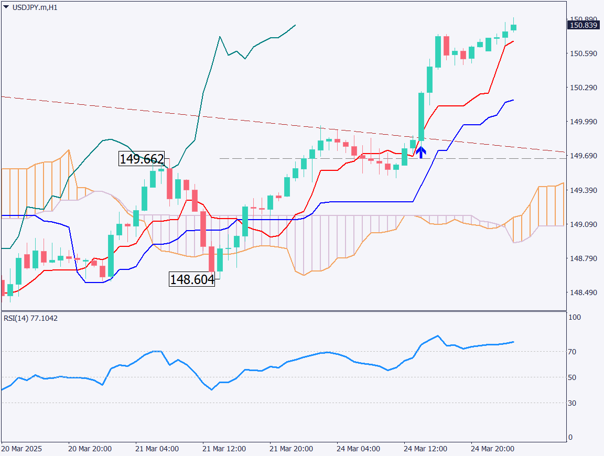
Task: Select the 24 Mar 12:00 time label
Action: coord(425,449)
